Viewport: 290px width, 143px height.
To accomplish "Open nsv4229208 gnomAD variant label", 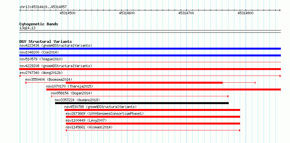I will pos(56,66).
